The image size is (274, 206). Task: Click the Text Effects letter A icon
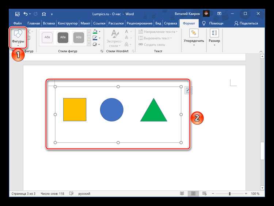[126, 44]
